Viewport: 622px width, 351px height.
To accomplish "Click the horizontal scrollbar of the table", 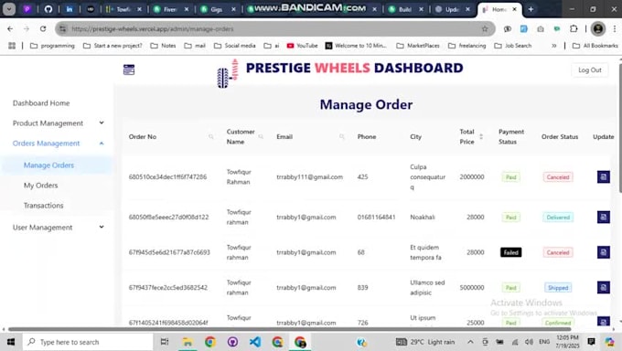I will click(x=290, y=329).
